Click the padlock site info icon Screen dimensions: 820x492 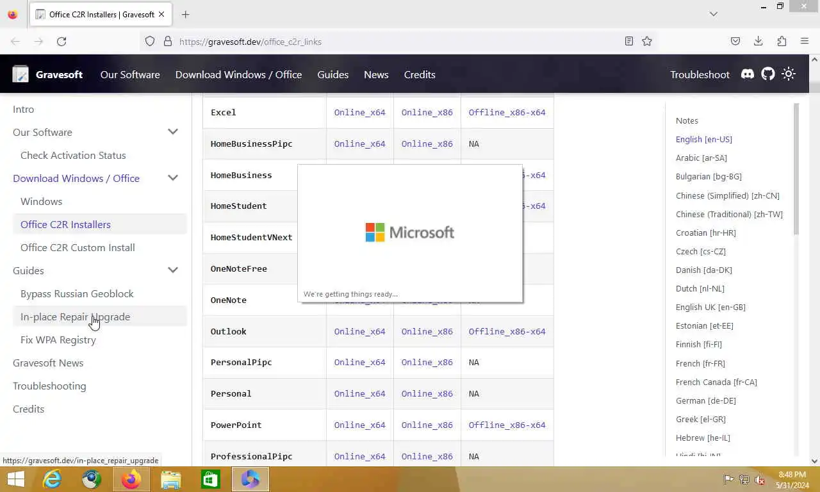(x=168, y=42)
